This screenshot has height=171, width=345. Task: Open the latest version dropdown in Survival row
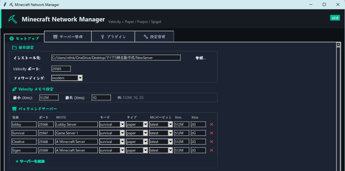click(x=171, y=133)
